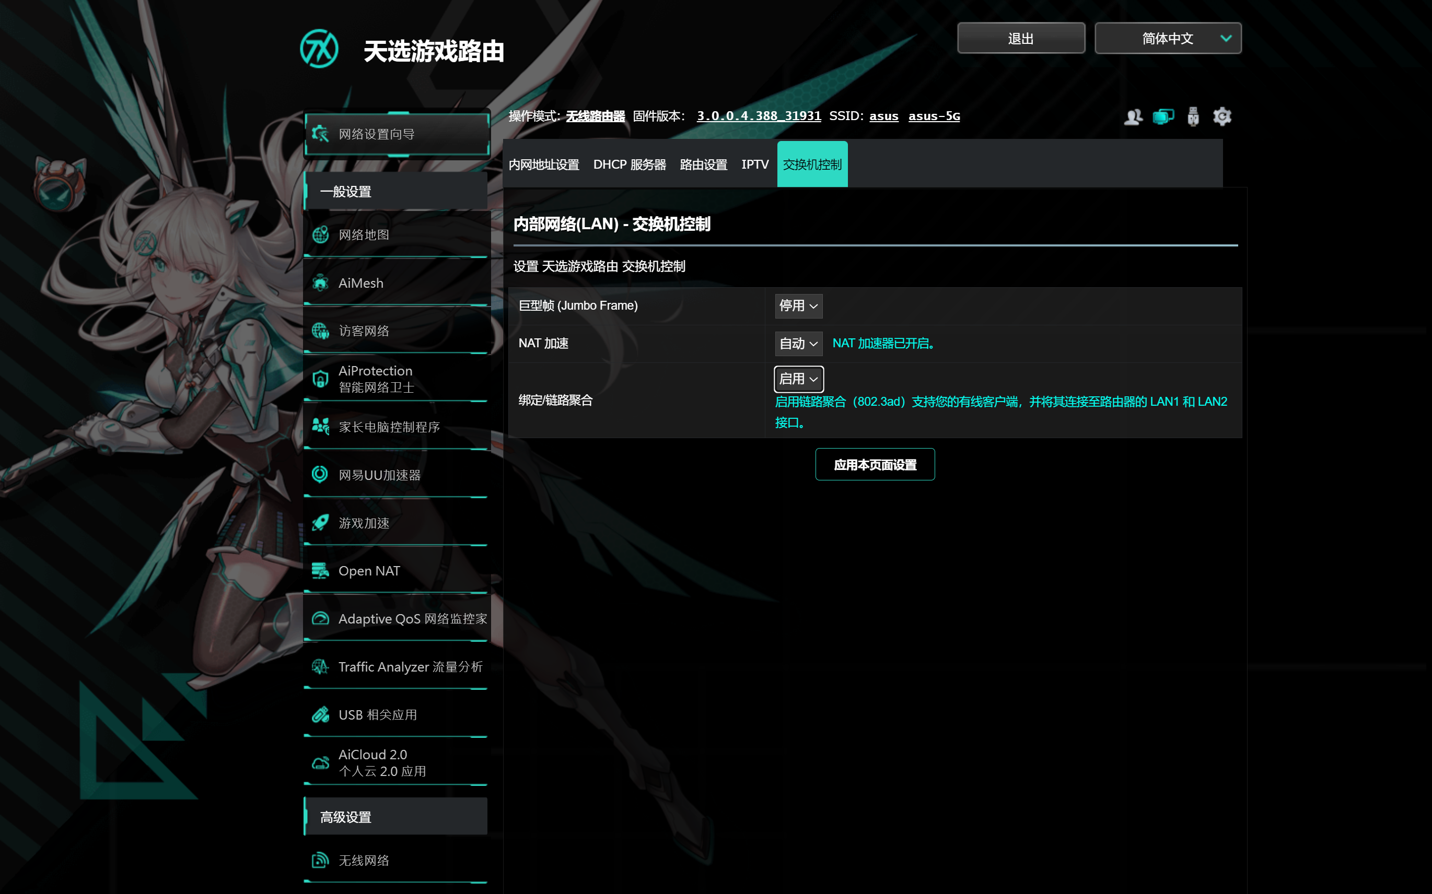Click the general settings (一般设置) header
1432x894 pixels.
click(395, 191)
